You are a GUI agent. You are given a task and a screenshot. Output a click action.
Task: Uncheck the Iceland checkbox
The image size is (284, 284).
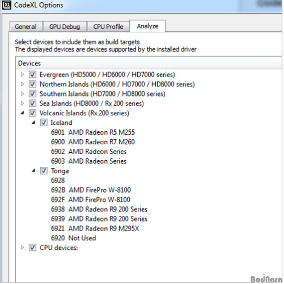[44, 123]
